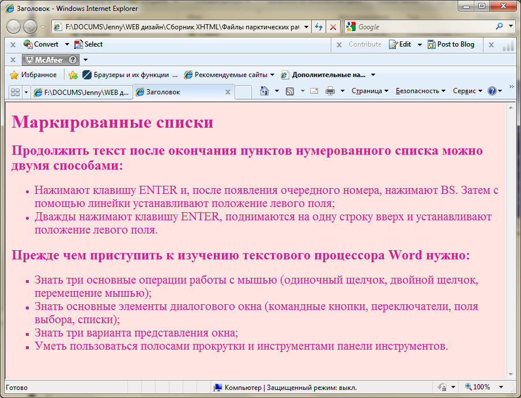Click the Refresh page icon

(x=319, y=27)
